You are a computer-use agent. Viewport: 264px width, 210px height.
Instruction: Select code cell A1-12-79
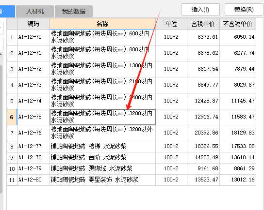(x=33, y=169)
